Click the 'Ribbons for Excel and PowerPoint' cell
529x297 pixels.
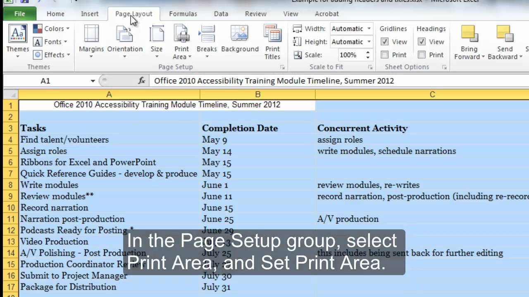[x=109, y=162]
